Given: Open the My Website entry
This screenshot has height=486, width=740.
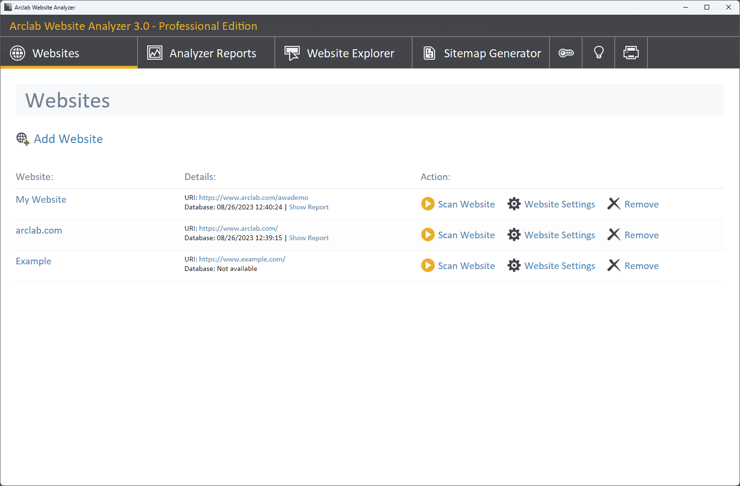Looking at the screenshot, I should 41,199.
